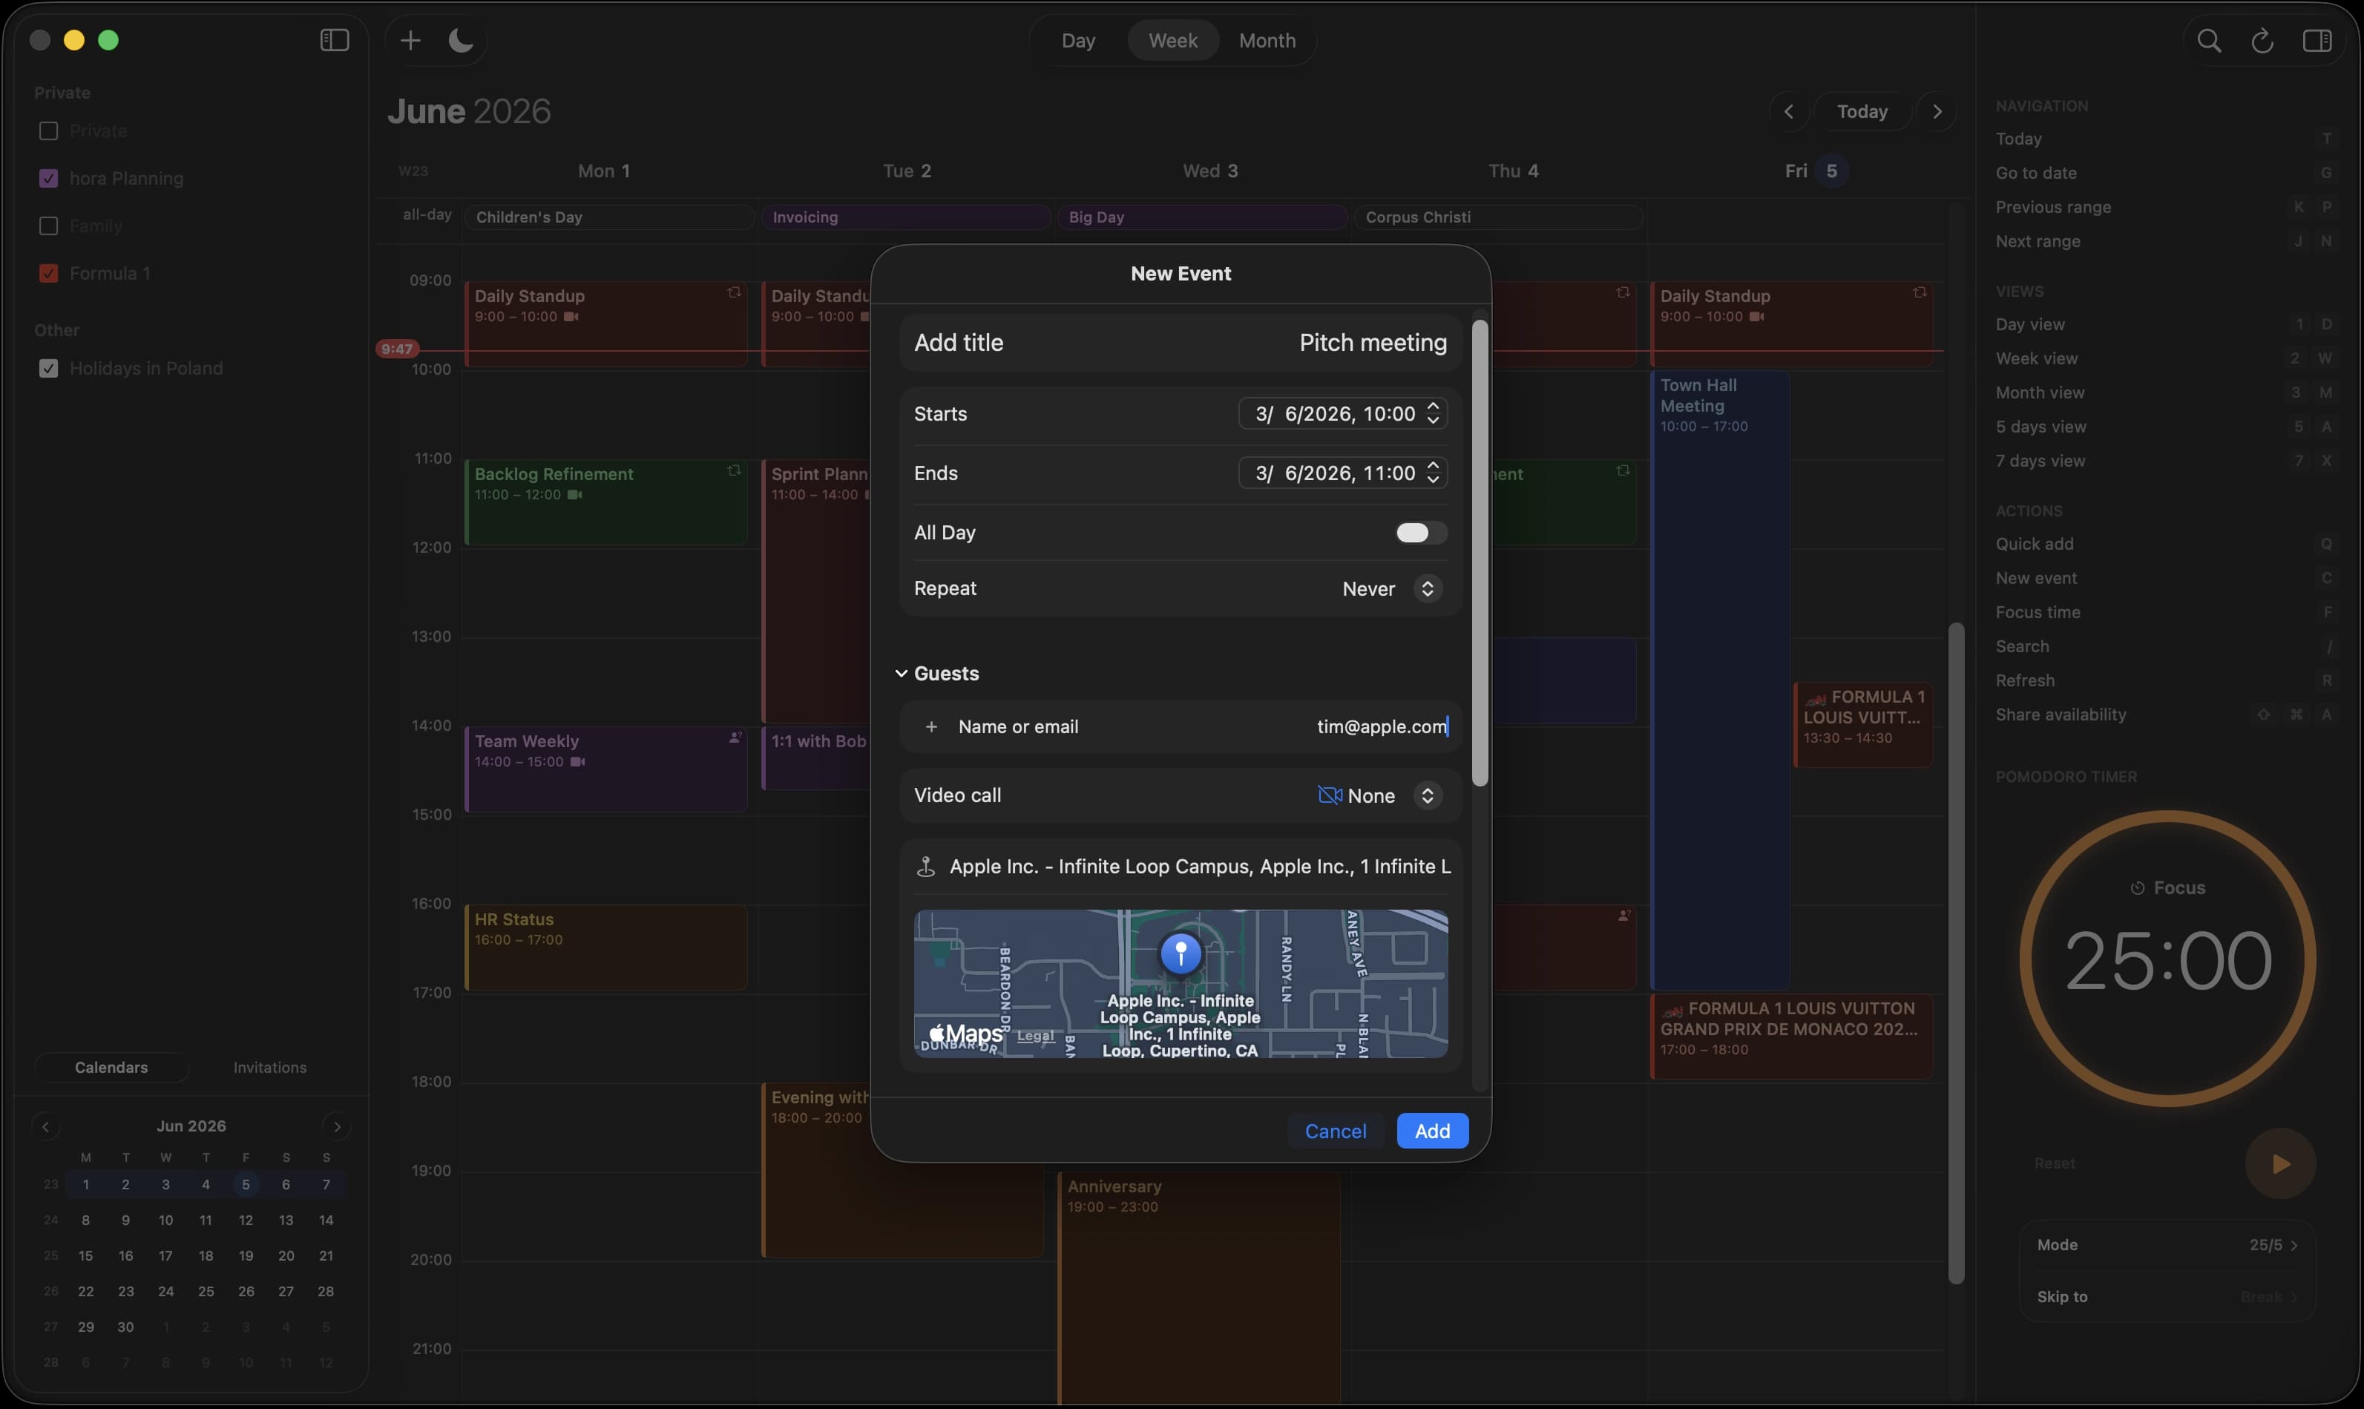Click the plus new event icon in toolbar

pos(410,40)
